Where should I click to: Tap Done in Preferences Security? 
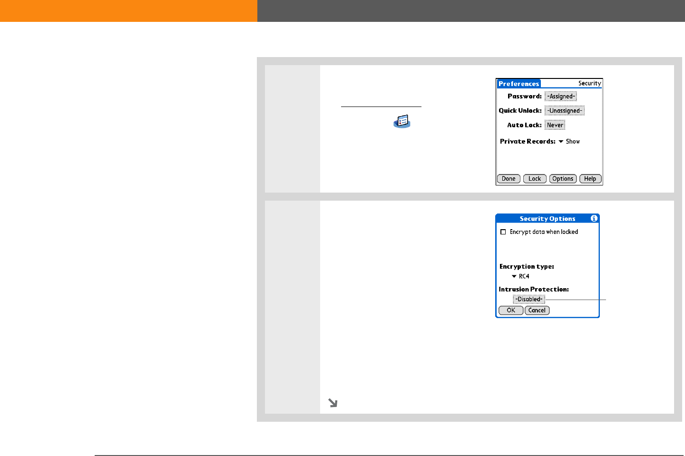(x=509, y=179)
